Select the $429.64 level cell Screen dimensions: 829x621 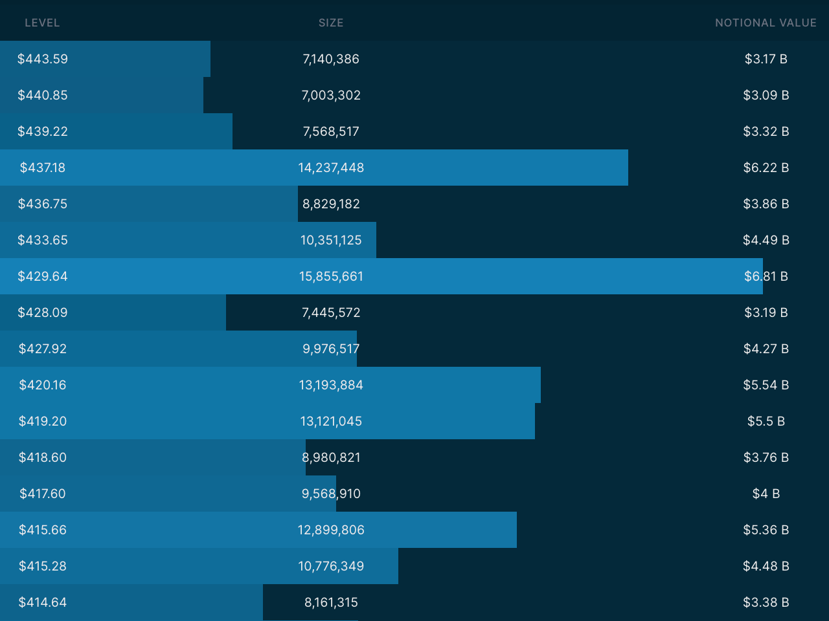click(43, 276)
